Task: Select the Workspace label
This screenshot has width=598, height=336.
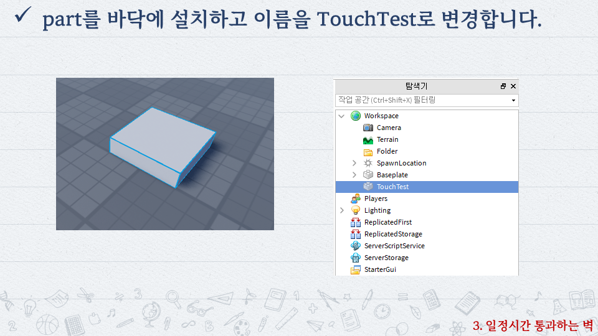Action: coord(381,116)
